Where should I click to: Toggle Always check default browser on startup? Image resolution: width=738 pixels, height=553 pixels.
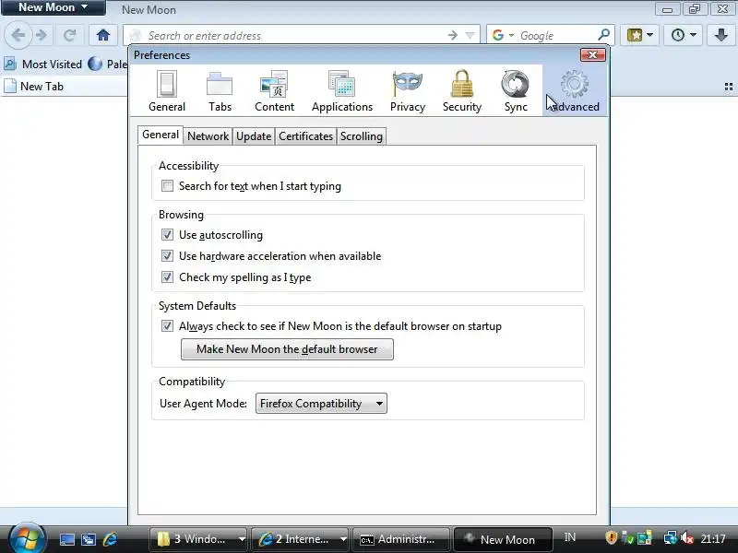point(167,326)
